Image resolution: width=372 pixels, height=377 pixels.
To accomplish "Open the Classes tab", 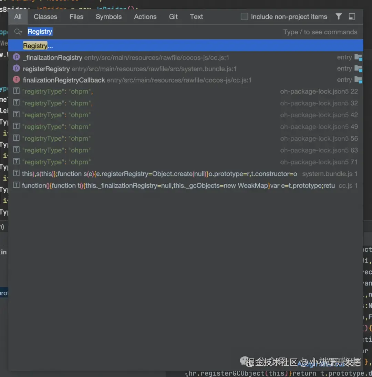I will [45, 17].
